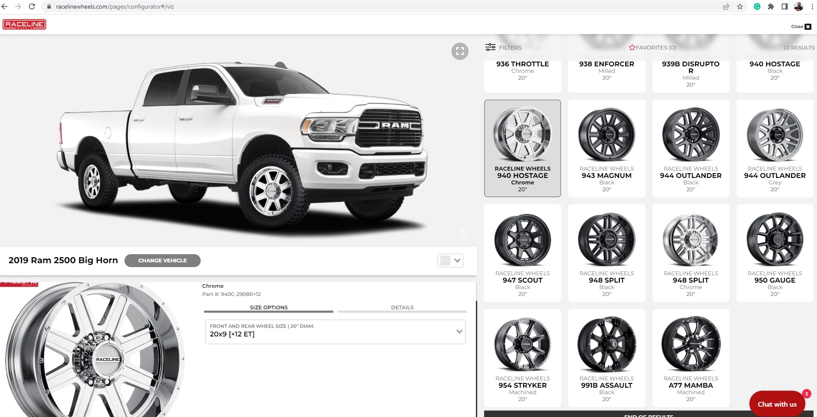The width and height of the screenshot is (817, 417).
Task: Select the 948 Split Chrome wheel
Action: click(x=691, y=253)
